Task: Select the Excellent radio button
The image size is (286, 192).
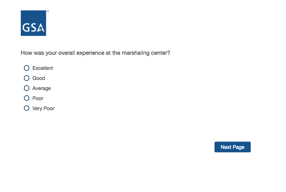Action: pos(27,68)
